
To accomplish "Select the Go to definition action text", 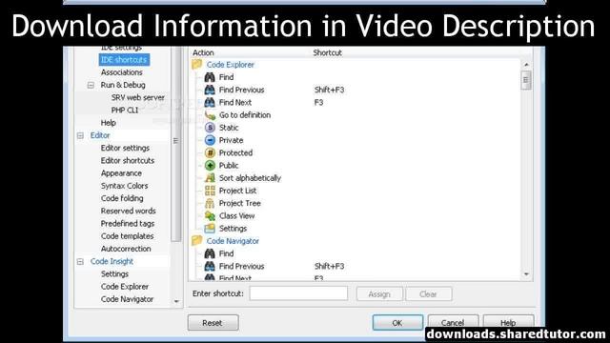I will (245, 115).
